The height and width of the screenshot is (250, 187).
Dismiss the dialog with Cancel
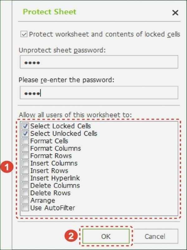(x=156, y=237)
